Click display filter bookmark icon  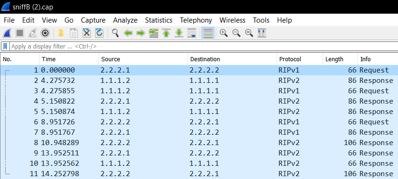click(x=5, y=47)
